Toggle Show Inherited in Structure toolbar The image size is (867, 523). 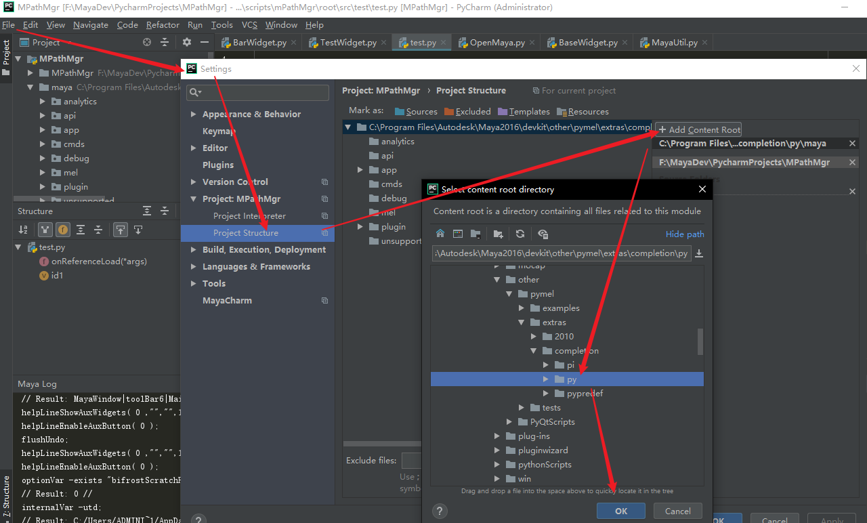[45, 230]
